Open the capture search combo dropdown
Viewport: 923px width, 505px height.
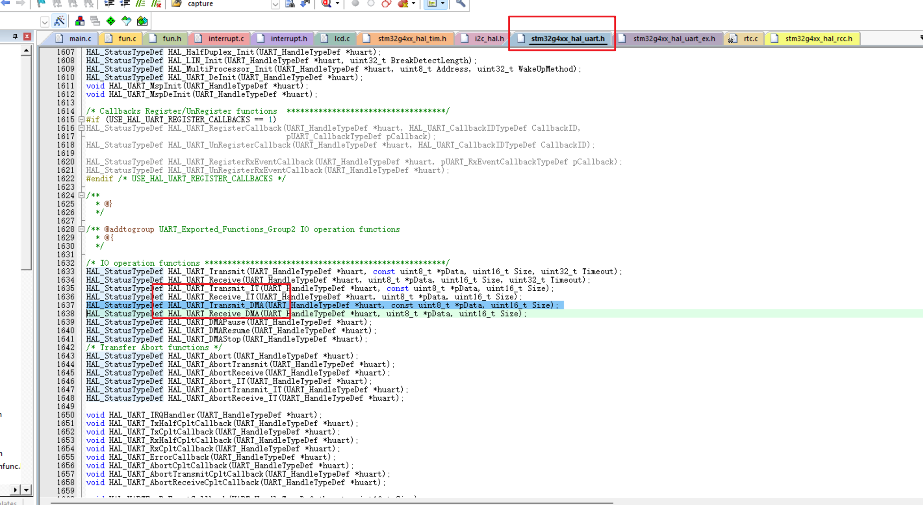[275, 4]
